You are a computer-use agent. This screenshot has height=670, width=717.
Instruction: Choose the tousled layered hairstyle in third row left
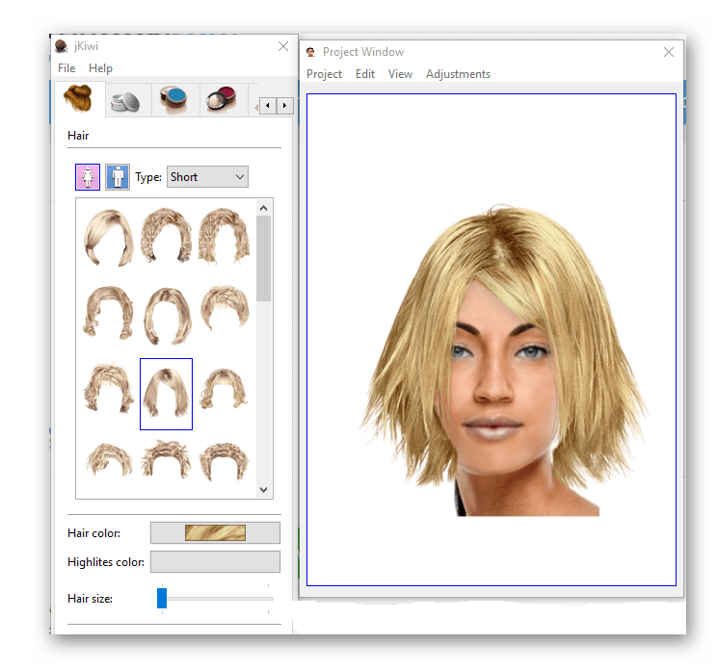tap(108, 388)
